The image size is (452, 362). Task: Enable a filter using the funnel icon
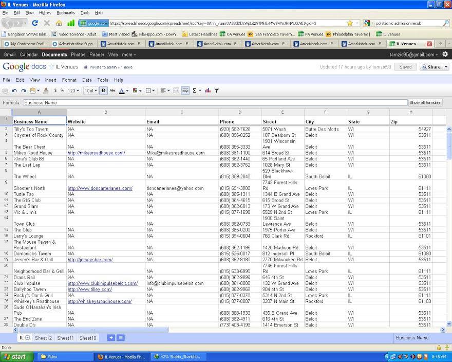click(x=217, y=90)
